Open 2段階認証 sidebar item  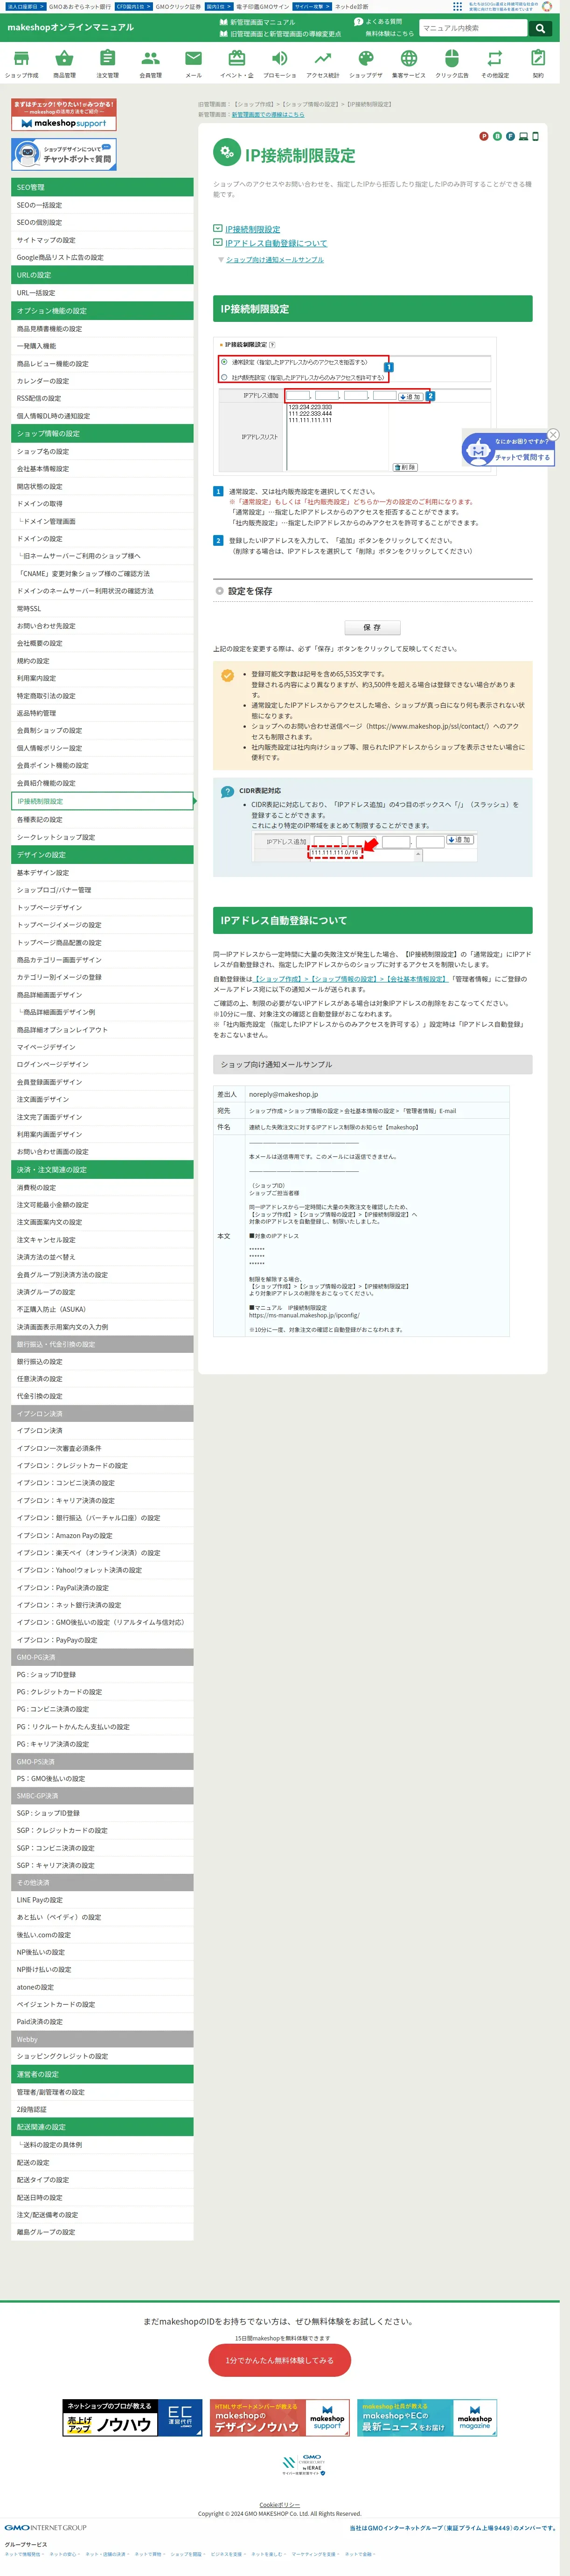[102, 2109]
